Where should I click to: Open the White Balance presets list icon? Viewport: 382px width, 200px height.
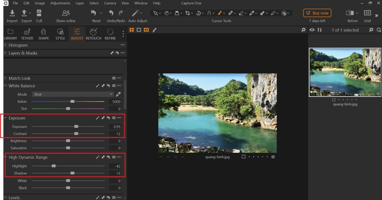coord(114,86)
